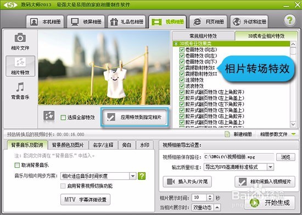Viewport: 302px width, 215px height.
Task: Uncheck 卷画特效 (向左) checkbox
Action: (182, 56)
